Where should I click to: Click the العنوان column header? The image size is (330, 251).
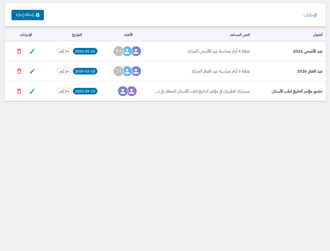pos(318,35)
